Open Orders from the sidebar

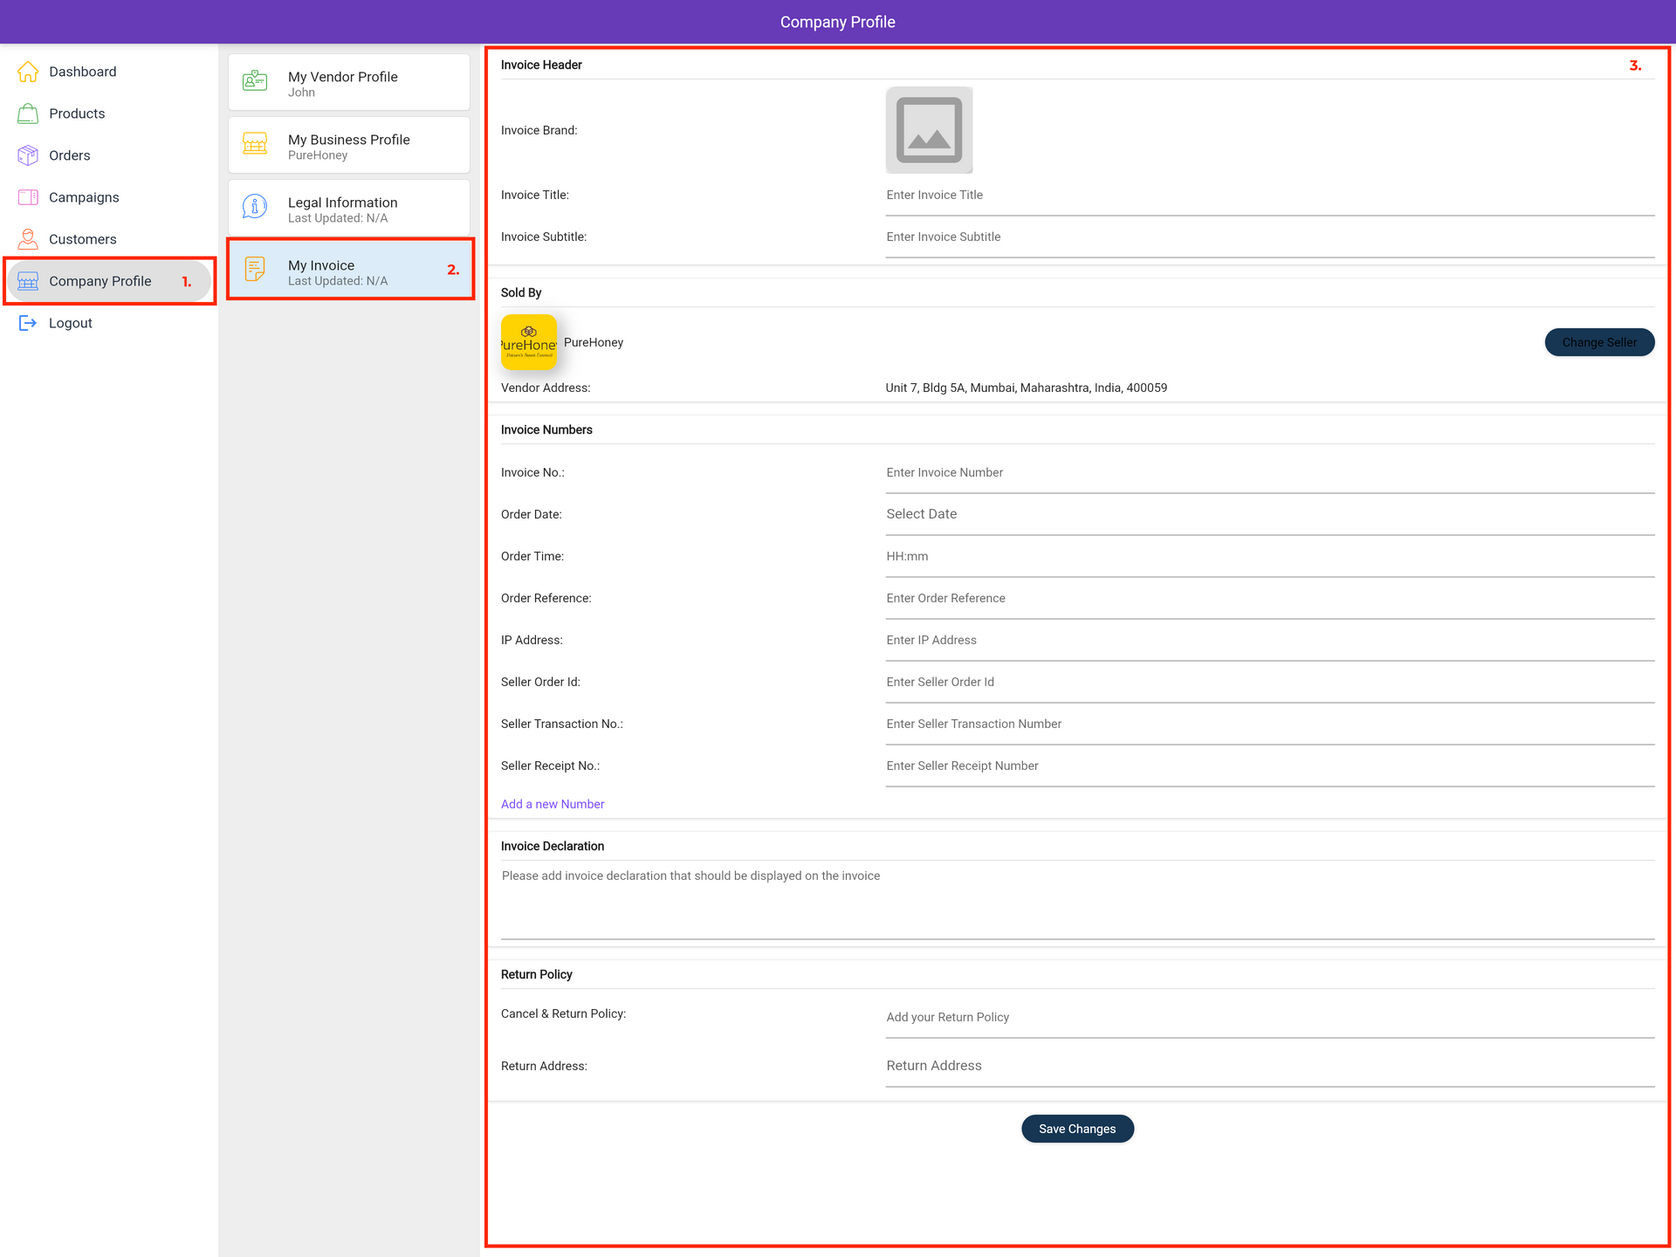click(x=109, y=155)
